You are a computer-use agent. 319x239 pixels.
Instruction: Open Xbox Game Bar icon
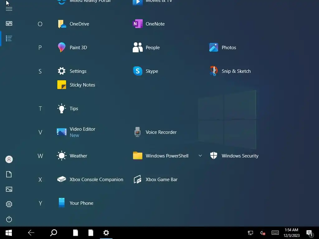[x=138, y=180]
